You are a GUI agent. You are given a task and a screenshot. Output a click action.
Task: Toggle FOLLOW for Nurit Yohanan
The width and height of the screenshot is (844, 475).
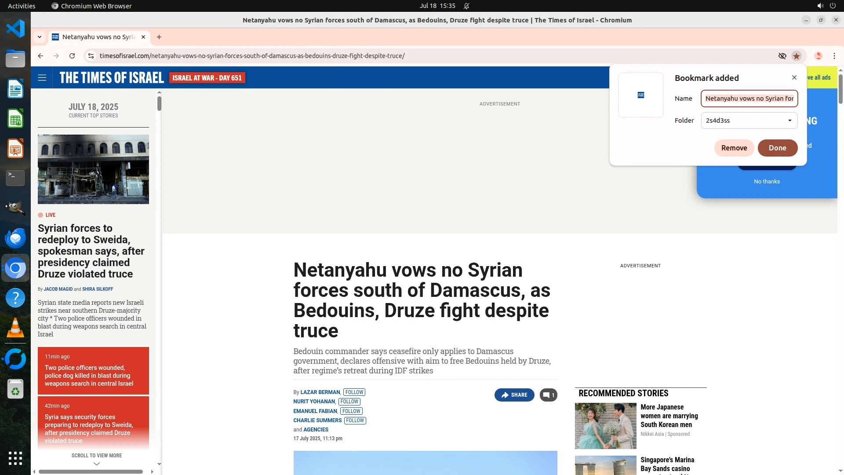[349, 402]
